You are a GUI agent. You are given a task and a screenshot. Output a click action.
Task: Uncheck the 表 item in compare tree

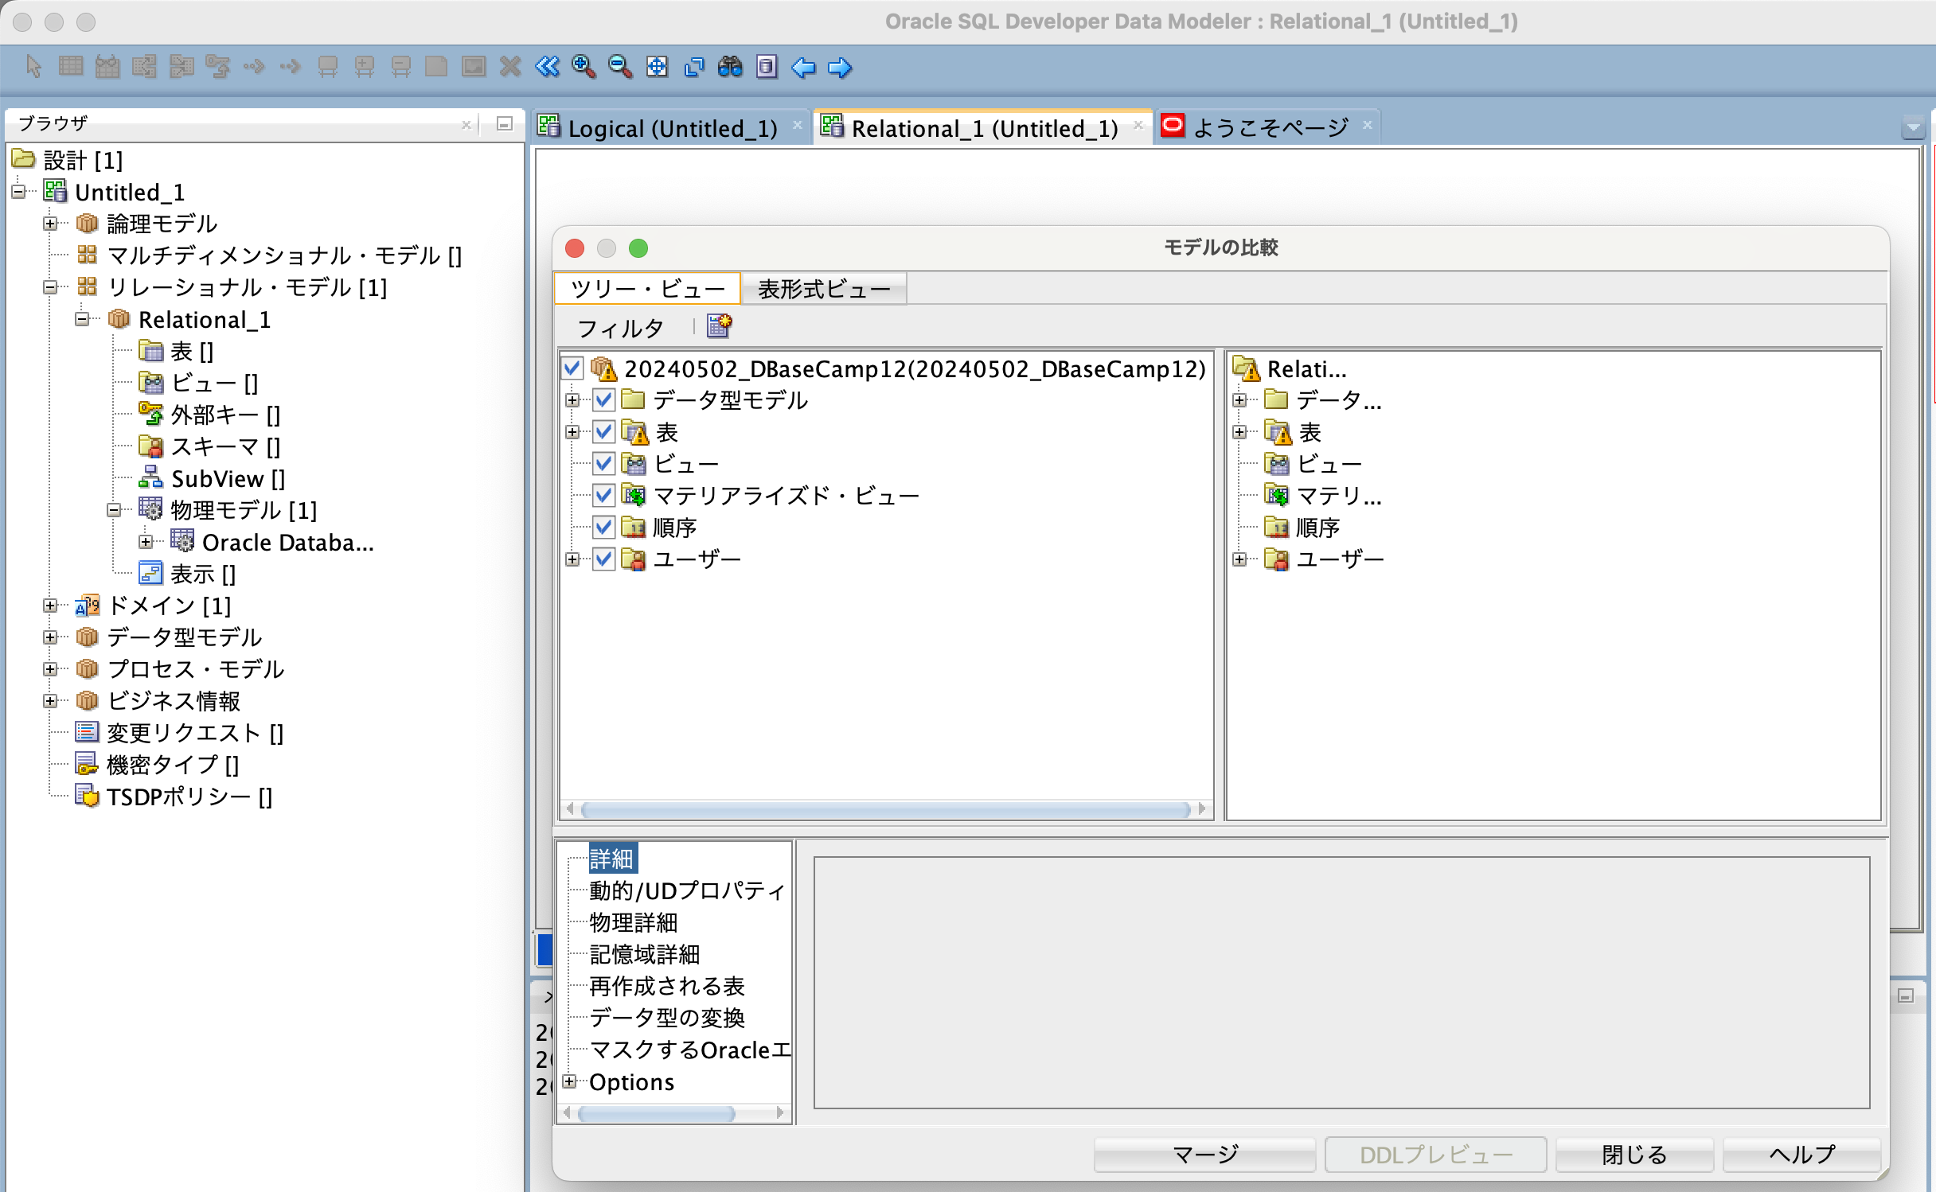coord(603,432)
